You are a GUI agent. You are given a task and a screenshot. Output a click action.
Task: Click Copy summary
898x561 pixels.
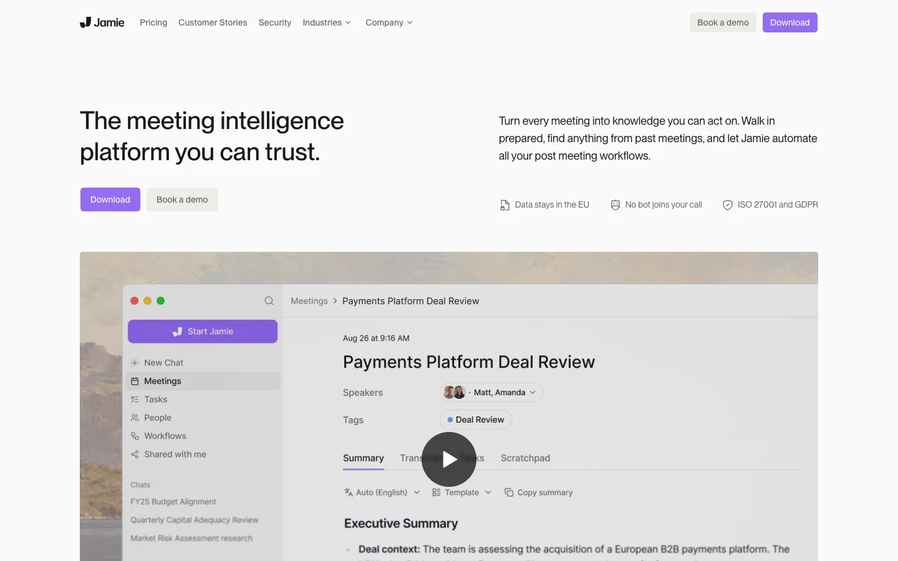pos(539,492)
